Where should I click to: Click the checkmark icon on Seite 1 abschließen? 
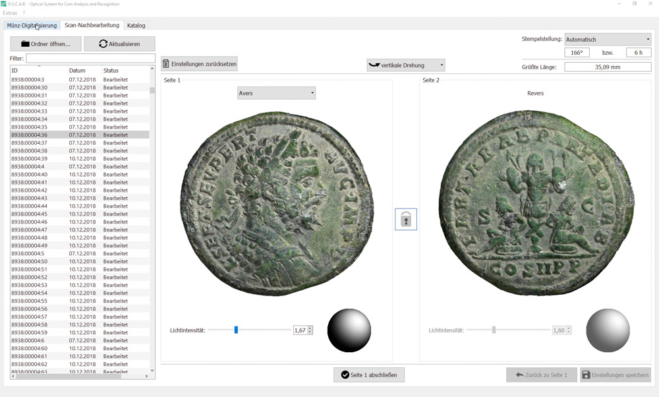point(345,375)
